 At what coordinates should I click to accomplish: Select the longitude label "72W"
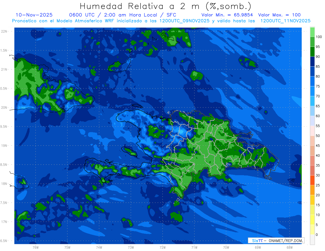pyautogui.click(x=162, y=247)
